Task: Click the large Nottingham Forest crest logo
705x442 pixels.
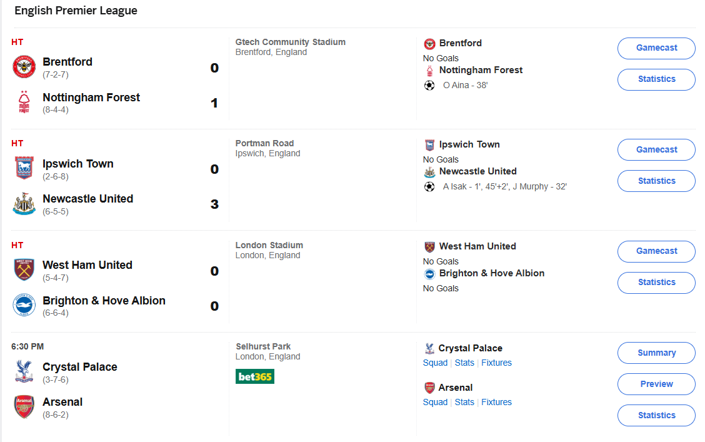Action: point(24,103)
